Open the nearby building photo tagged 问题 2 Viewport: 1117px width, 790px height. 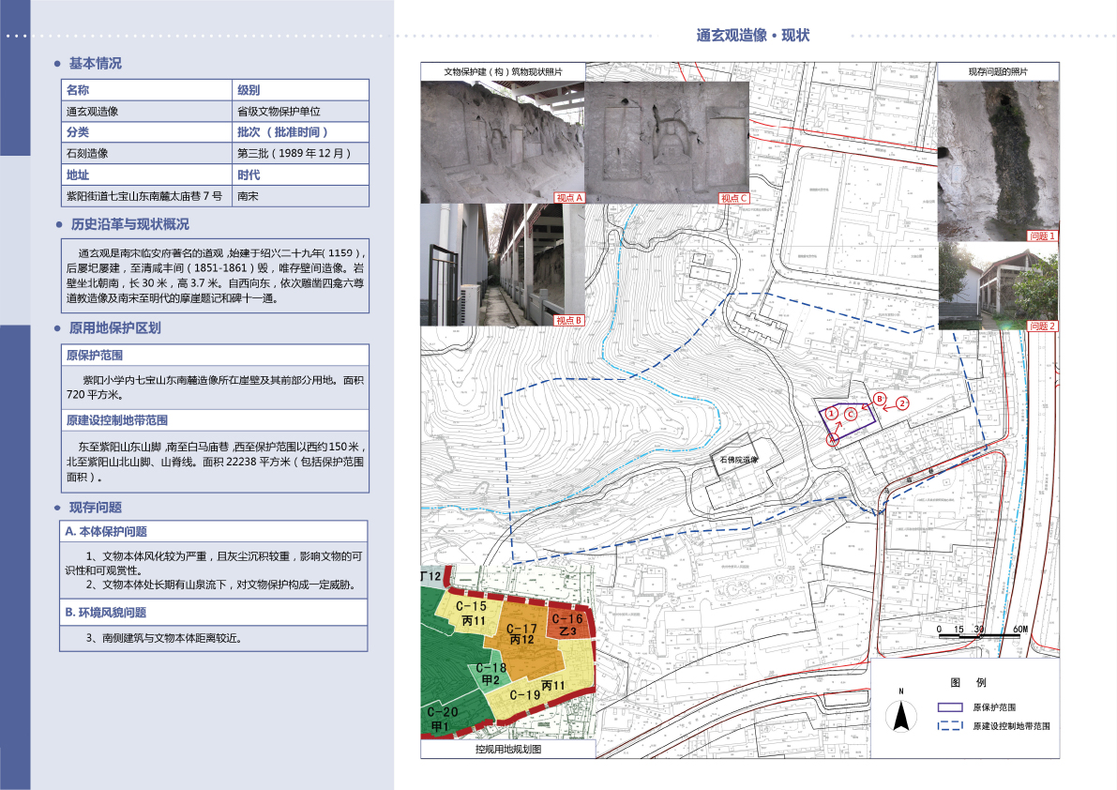click(x=998, y=285)
